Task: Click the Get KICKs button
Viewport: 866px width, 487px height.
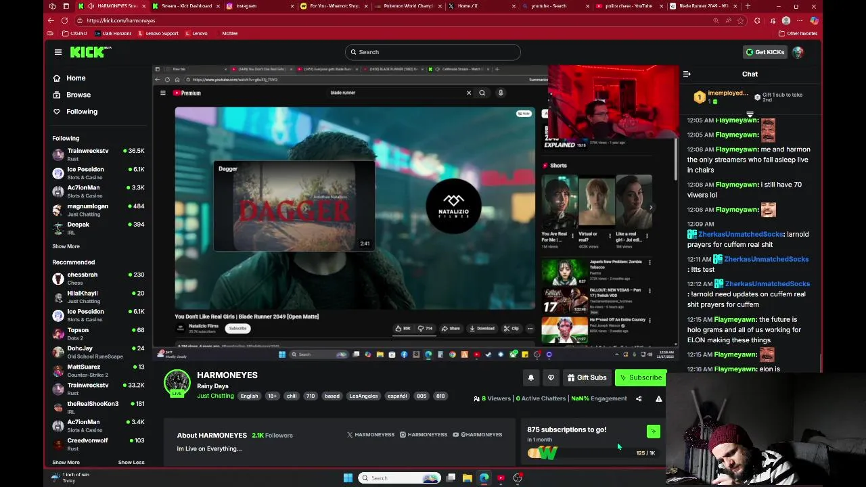Action: 765,52
